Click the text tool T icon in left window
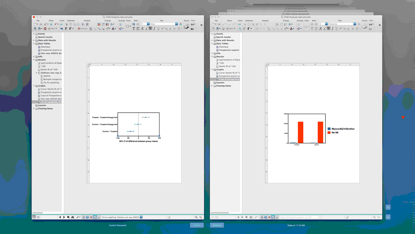The image size is (415, 234). pyautogui.click(x=133, y=29)
